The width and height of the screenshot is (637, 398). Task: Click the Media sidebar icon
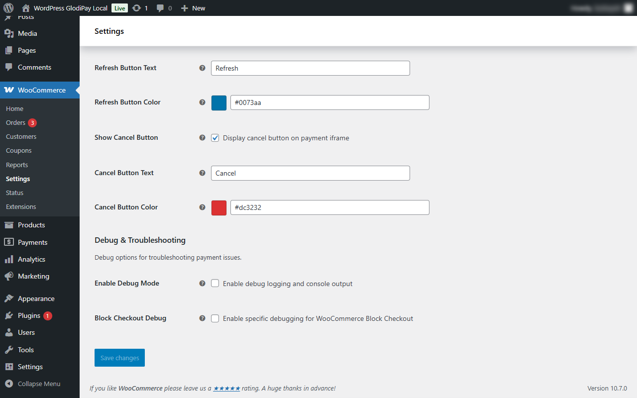[x=9, y=33]
